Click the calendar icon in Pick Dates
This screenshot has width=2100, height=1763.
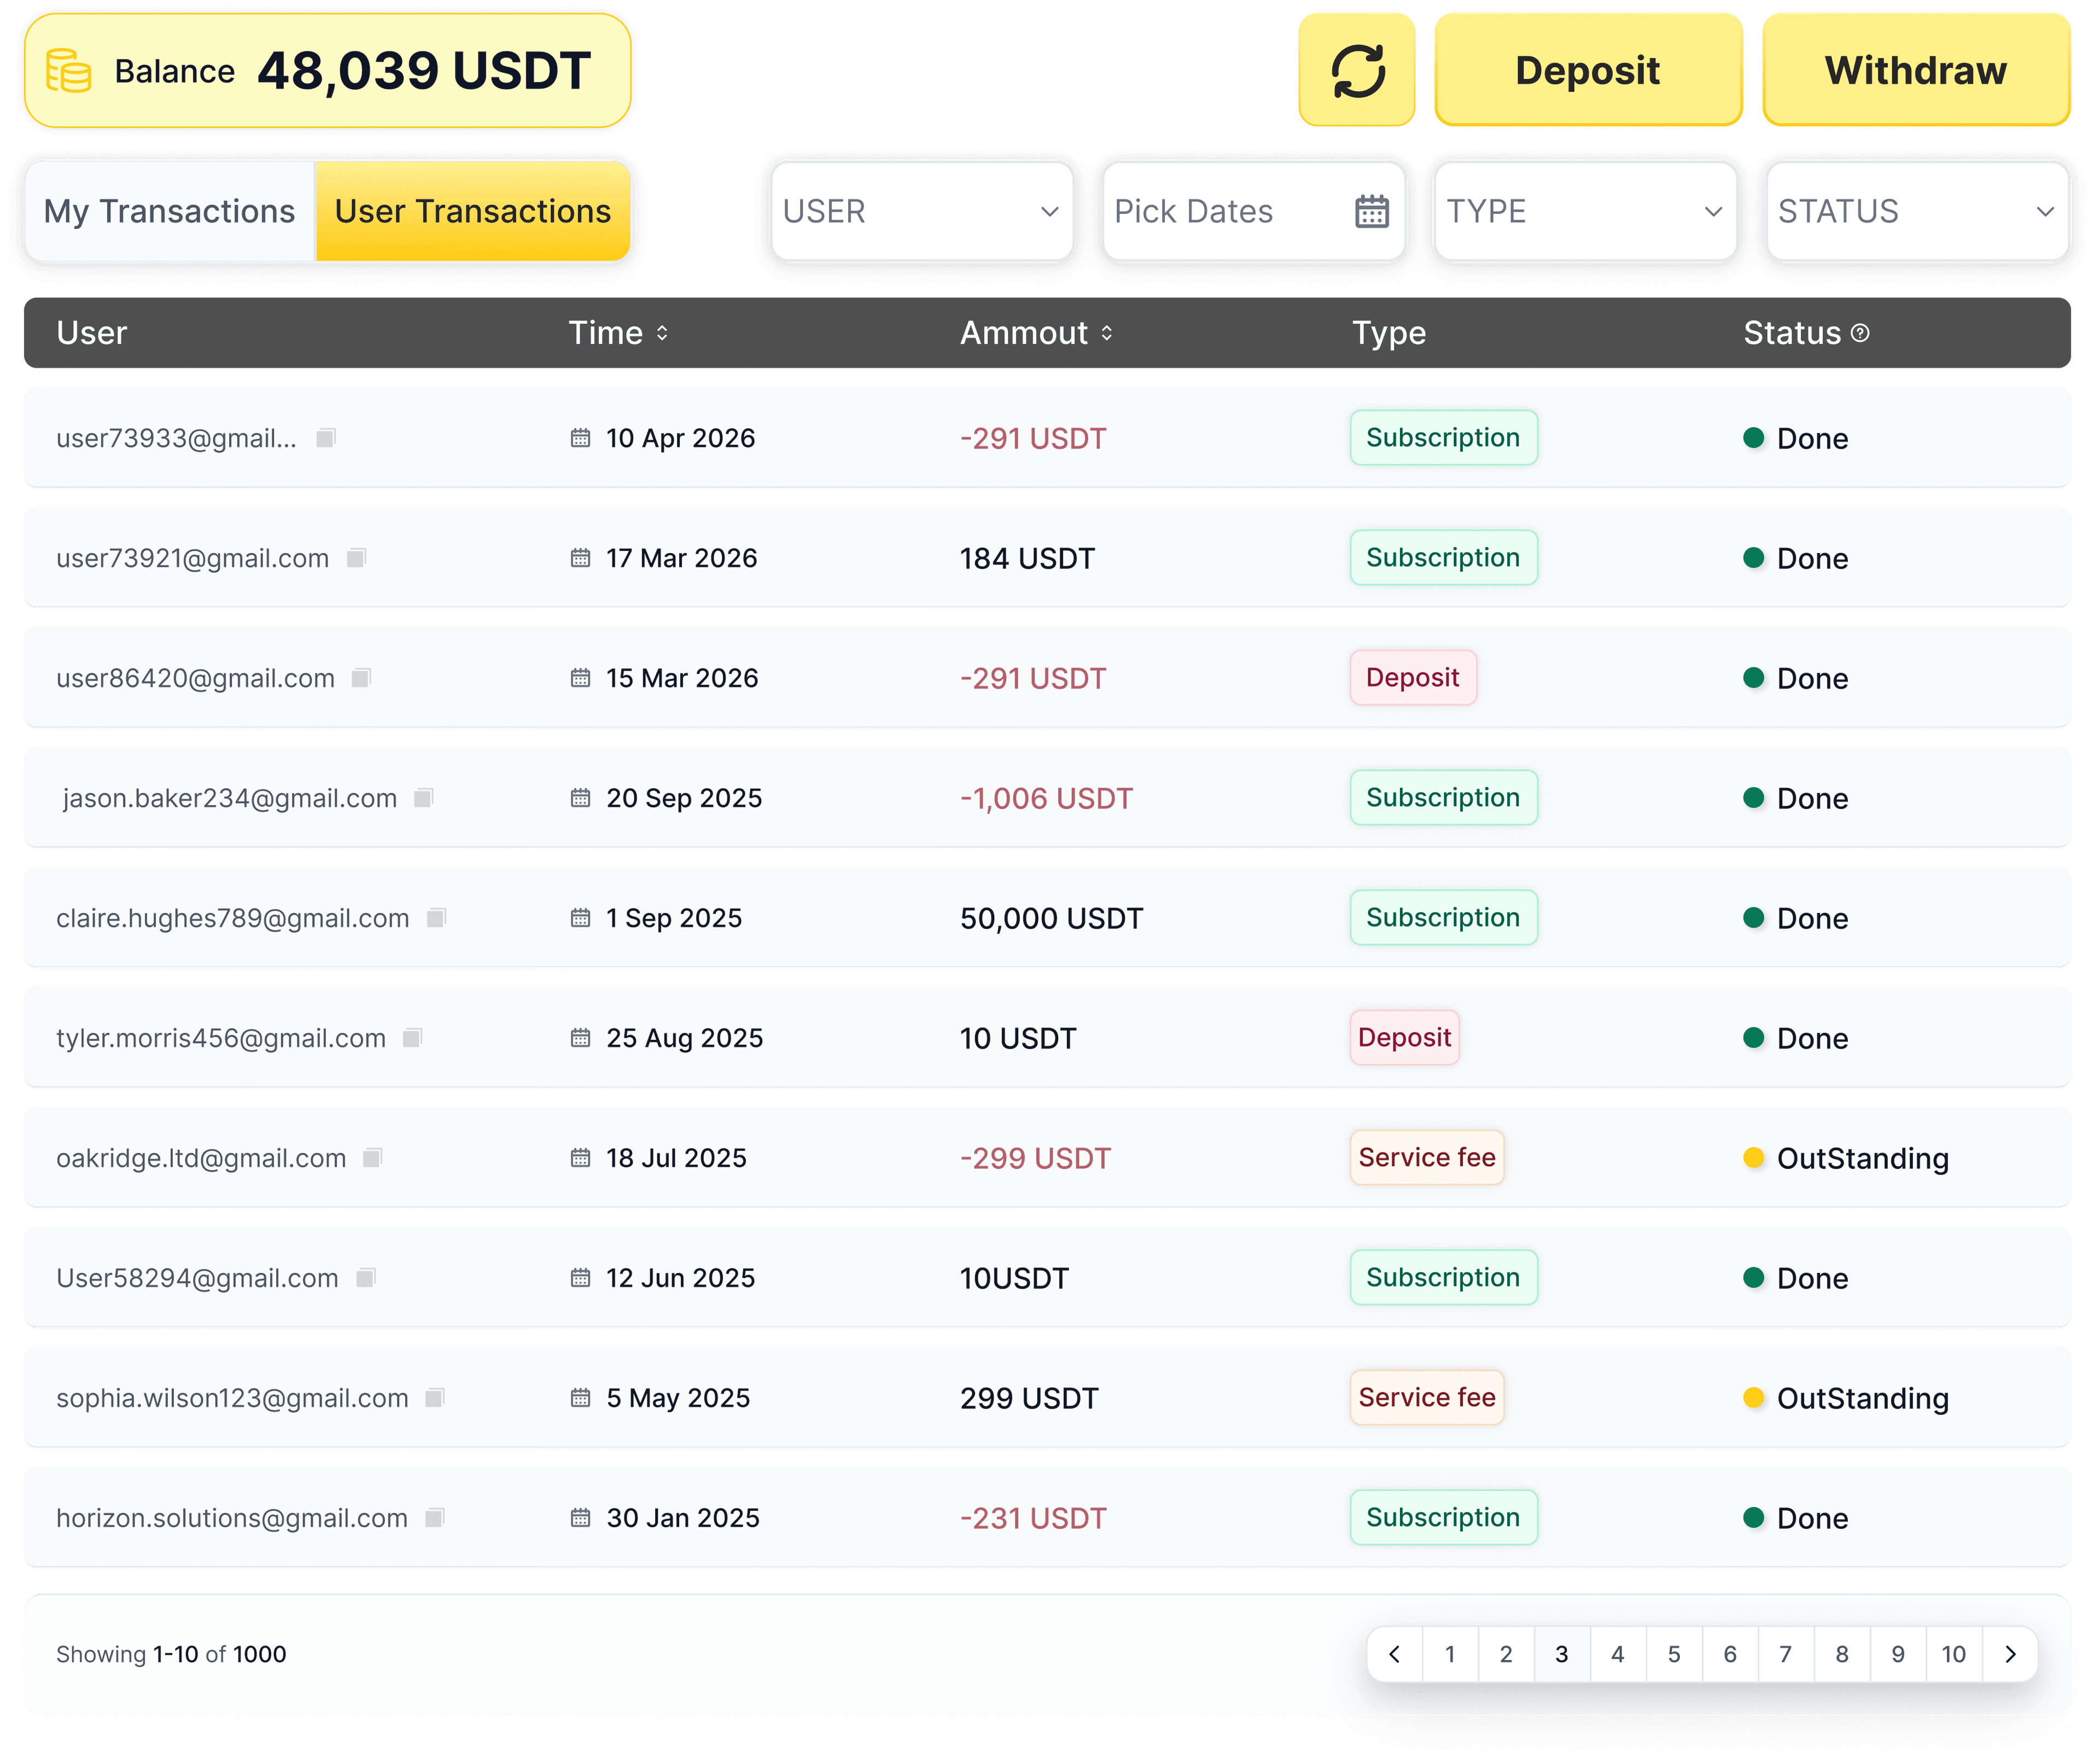pyautogui.click(x=1371, y=211)
